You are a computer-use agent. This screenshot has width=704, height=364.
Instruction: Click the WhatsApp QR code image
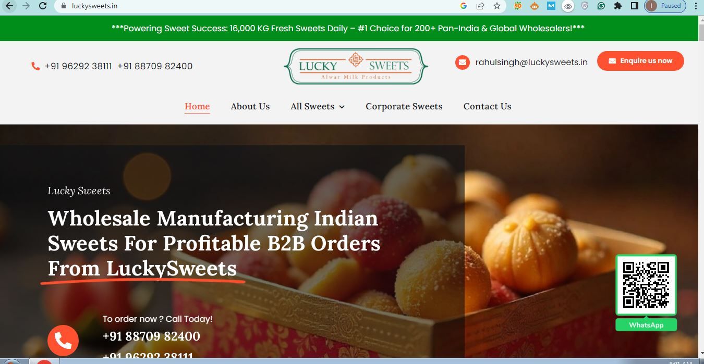point(646,285)
